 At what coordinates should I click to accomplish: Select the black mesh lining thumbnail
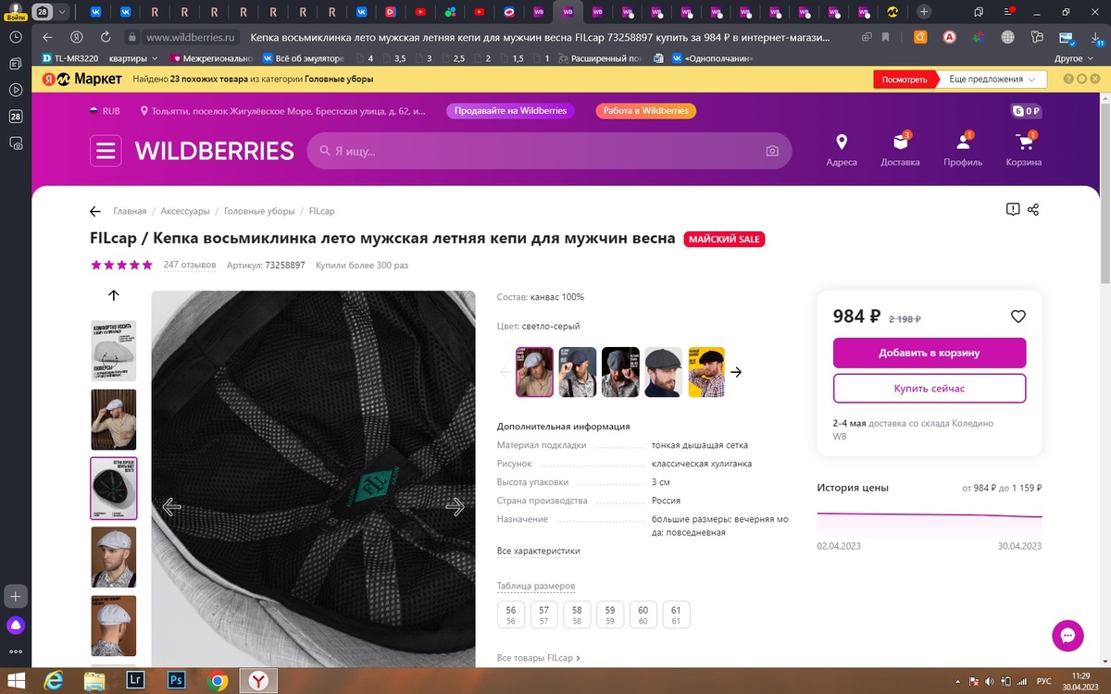click(113, 488)
